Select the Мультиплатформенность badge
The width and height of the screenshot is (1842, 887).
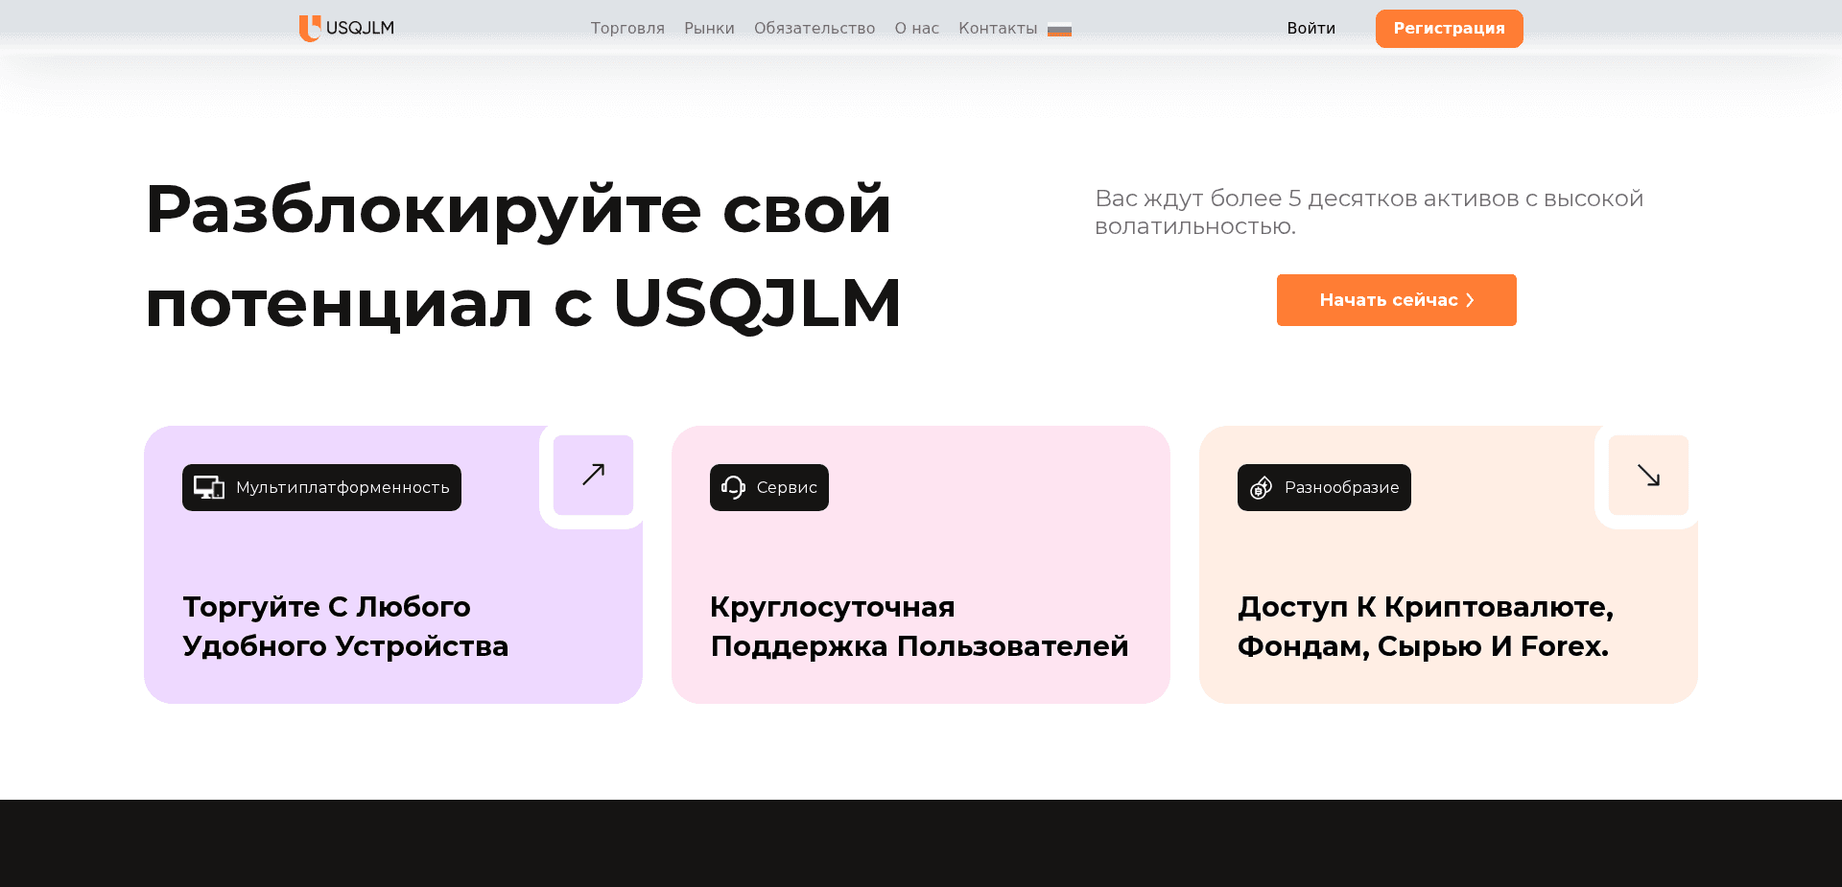click(x=321, y=487)
